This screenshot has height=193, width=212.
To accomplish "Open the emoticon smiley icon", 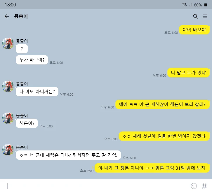I will click(194, 186).
